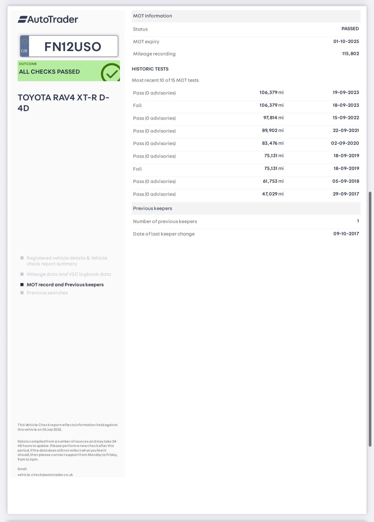The image size is (374, 522).
Task: Select test date 02-09-2020
Action: pyautogui.click(x=345, y=143)
